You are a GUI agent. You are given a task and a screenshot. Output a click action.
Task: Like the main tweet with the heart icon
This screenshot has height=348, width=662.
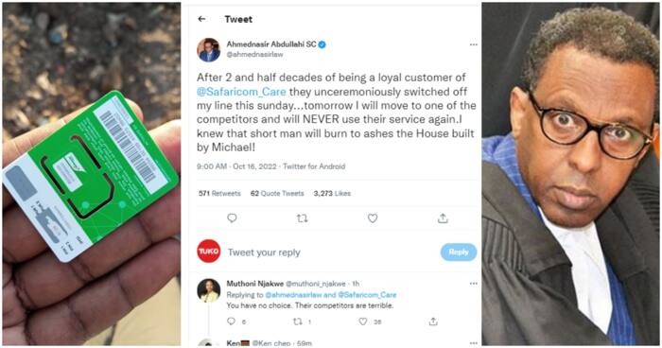coord(373,218)
